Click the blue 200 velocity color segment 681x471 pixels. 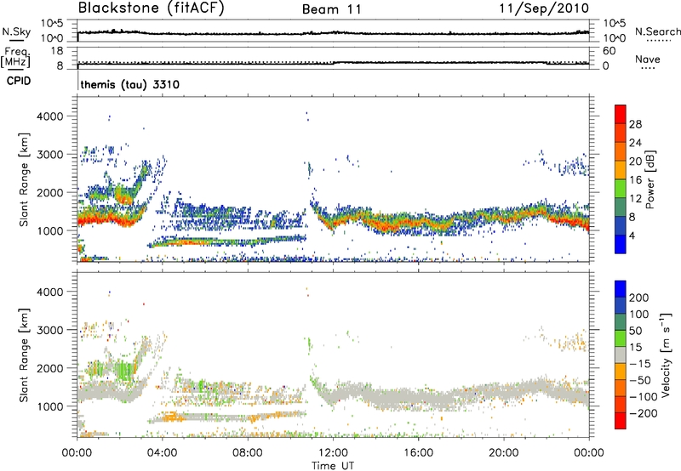621,289
